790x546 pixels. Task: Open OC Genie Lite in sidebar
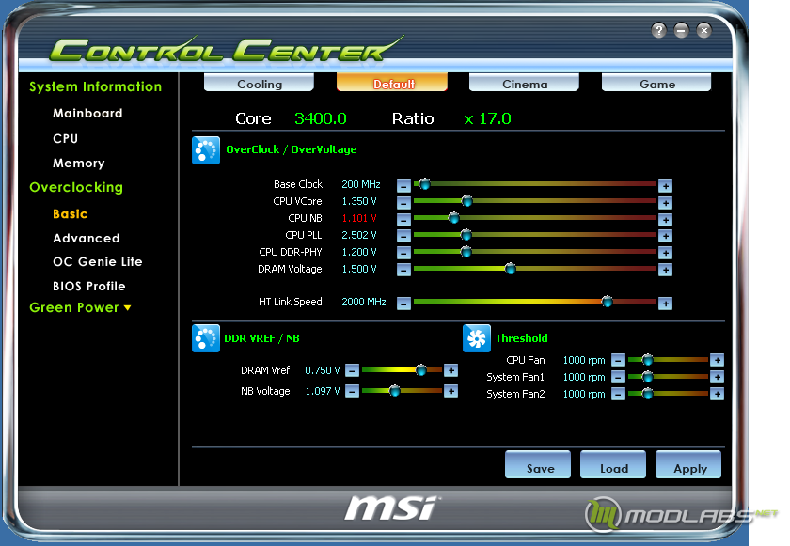tap(98, 261)
